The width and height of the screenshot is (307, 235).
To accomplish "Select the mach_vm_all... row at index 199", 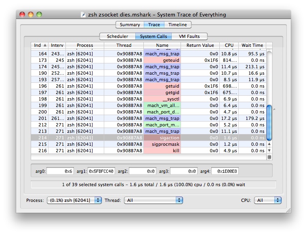I will (149, 105).
